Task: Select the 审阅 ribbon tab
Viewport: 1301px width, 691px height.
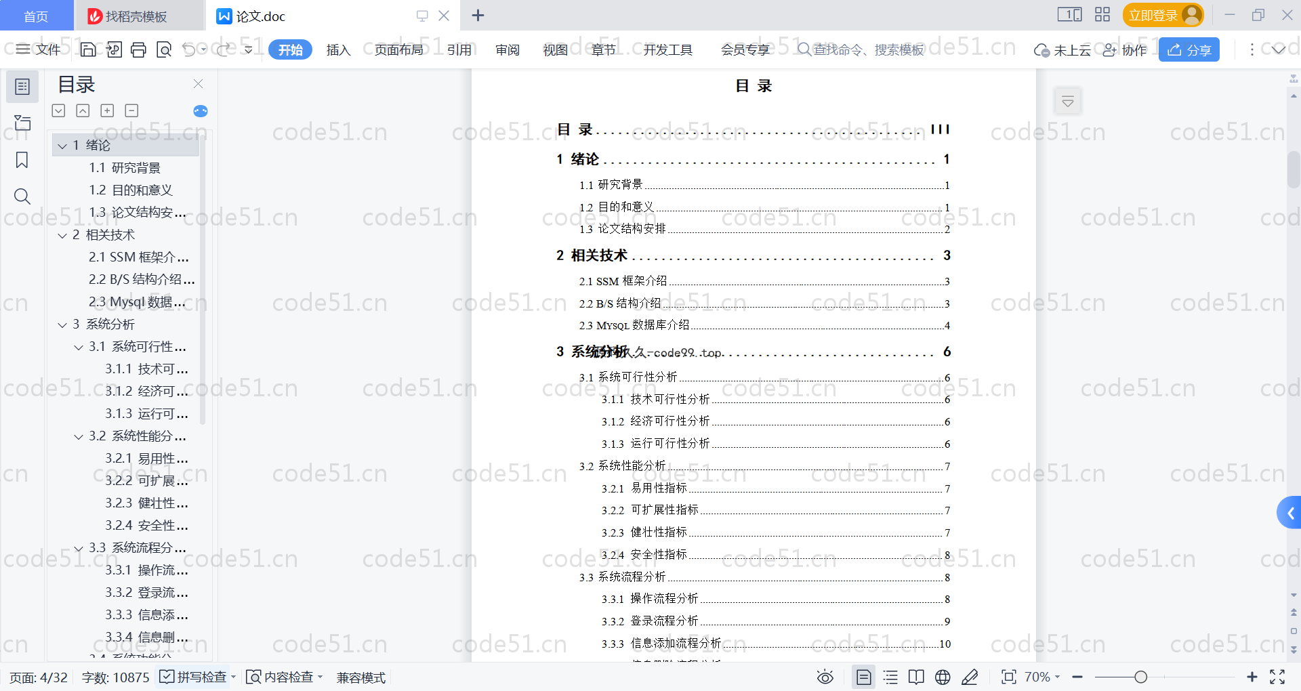Action: (508, 49)
